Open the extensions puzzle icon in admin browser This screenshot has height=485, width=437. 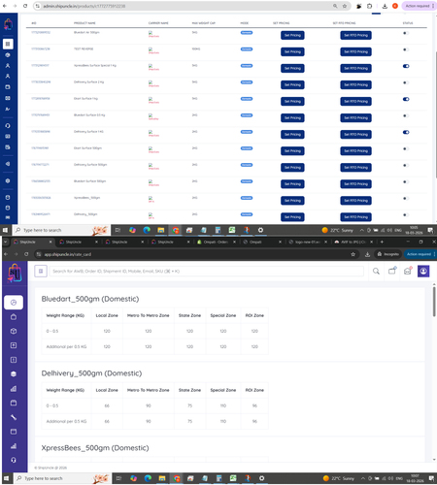pos(369,6)
